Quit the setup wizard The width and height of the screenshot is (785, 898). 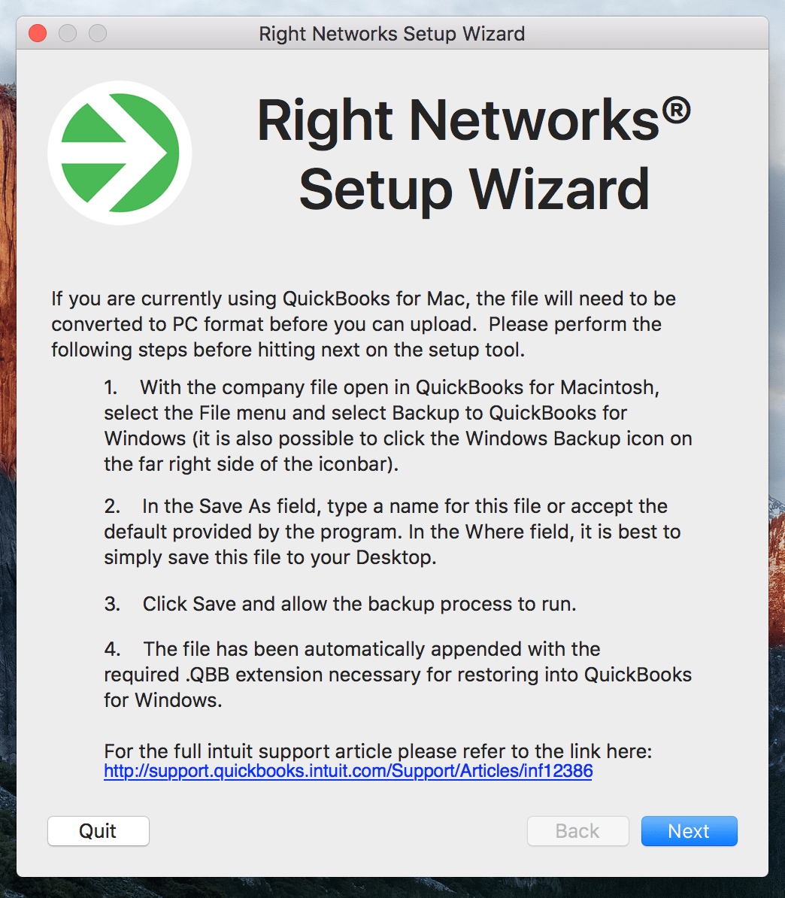point(98,831)
